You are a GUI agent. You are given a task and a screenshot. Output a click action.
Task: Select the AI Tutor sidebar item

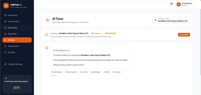coord(17,40)
